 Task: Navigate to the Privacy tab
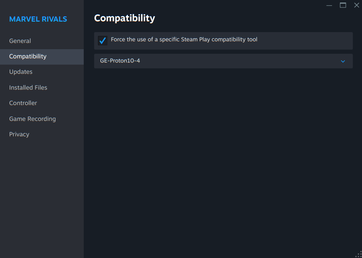click(19, 134)
